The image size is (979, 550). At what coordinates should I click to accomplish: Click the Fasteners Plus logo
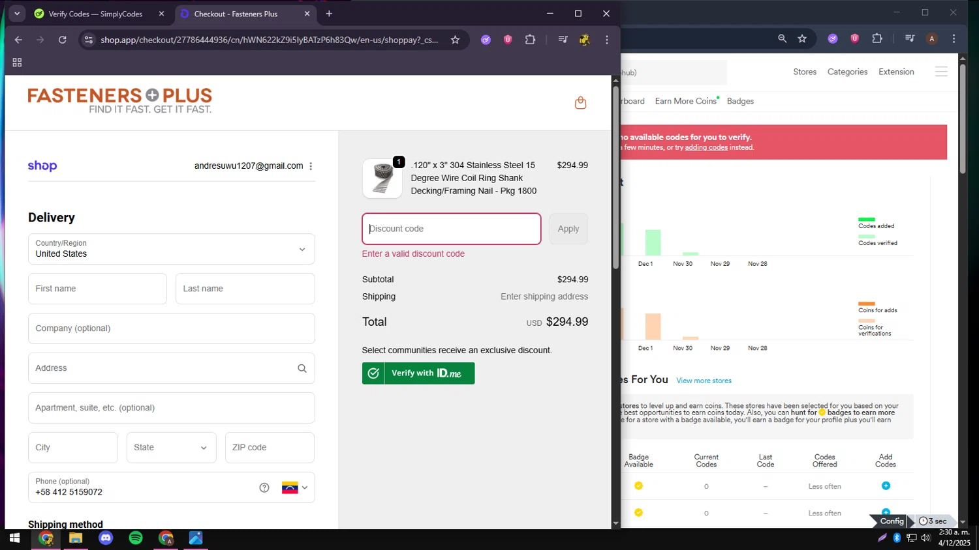point(120,101)
